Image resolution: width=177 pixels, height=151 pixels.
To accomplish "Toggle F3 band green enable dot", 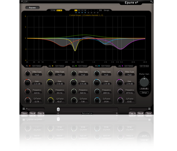I will tap(76, 66).
